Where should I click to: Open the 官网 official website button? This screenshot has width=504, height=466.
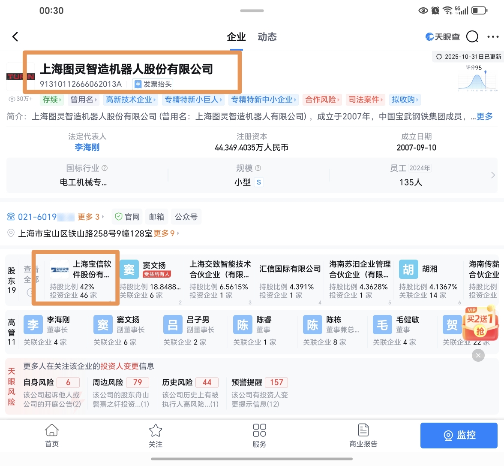128,217
